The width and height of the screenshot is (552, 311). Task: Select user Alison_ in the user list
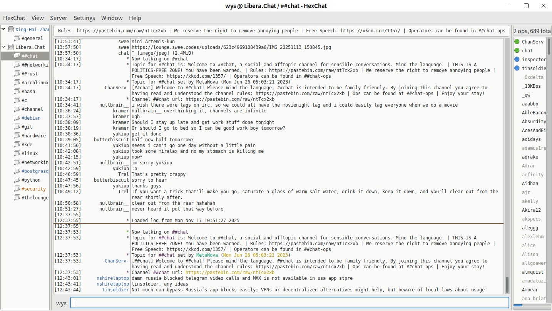[x=531, y=254]
